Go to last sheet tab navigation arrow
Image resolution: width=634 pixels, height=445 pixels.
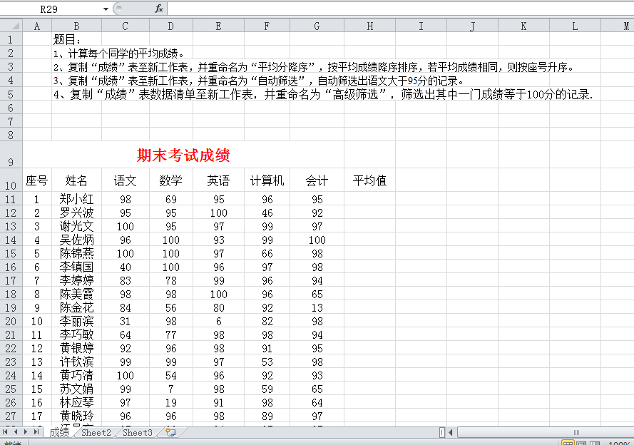click(36, 431)
